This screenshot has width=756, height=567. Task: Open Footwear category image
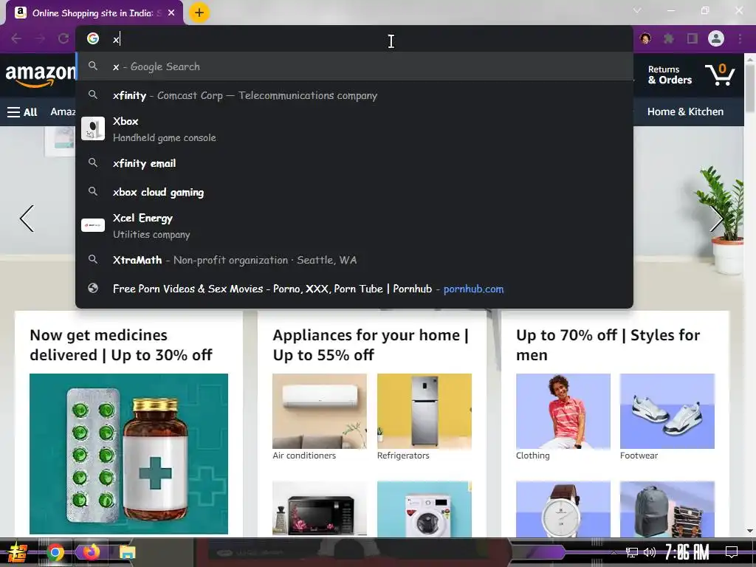[x=667, y=411]
